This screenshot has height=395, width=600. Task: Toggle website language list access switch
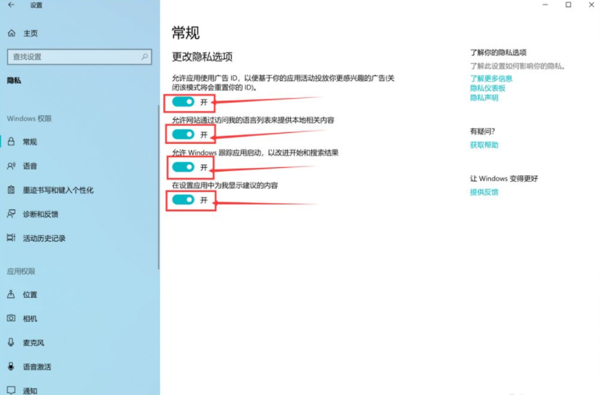[x=183, y=134]
